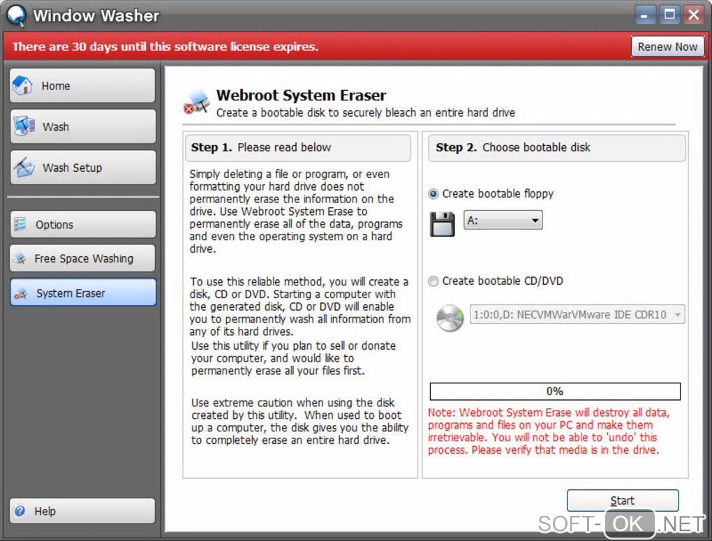Click the Start button

[623, 500]
